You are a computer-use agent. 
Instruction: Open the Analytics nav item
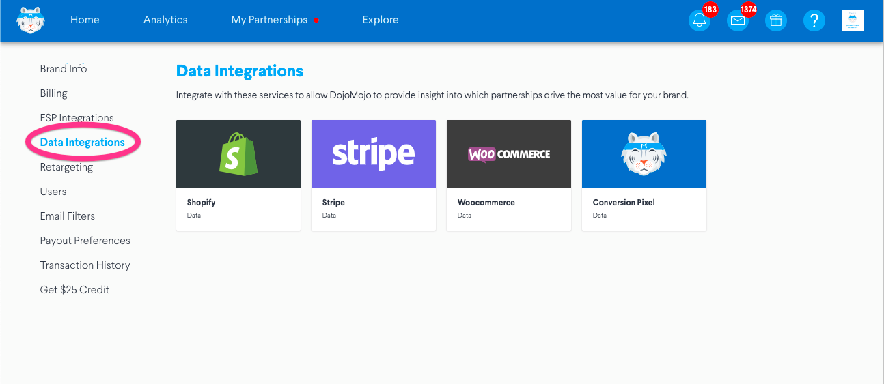(165, 20)
